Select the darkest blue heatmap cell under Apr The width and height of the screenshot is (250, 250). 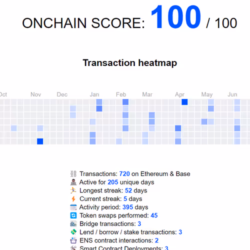point(184,102)
